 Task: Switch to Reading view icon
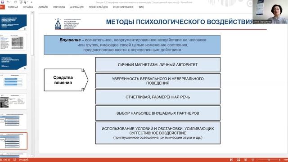click(x=246, y=160)
